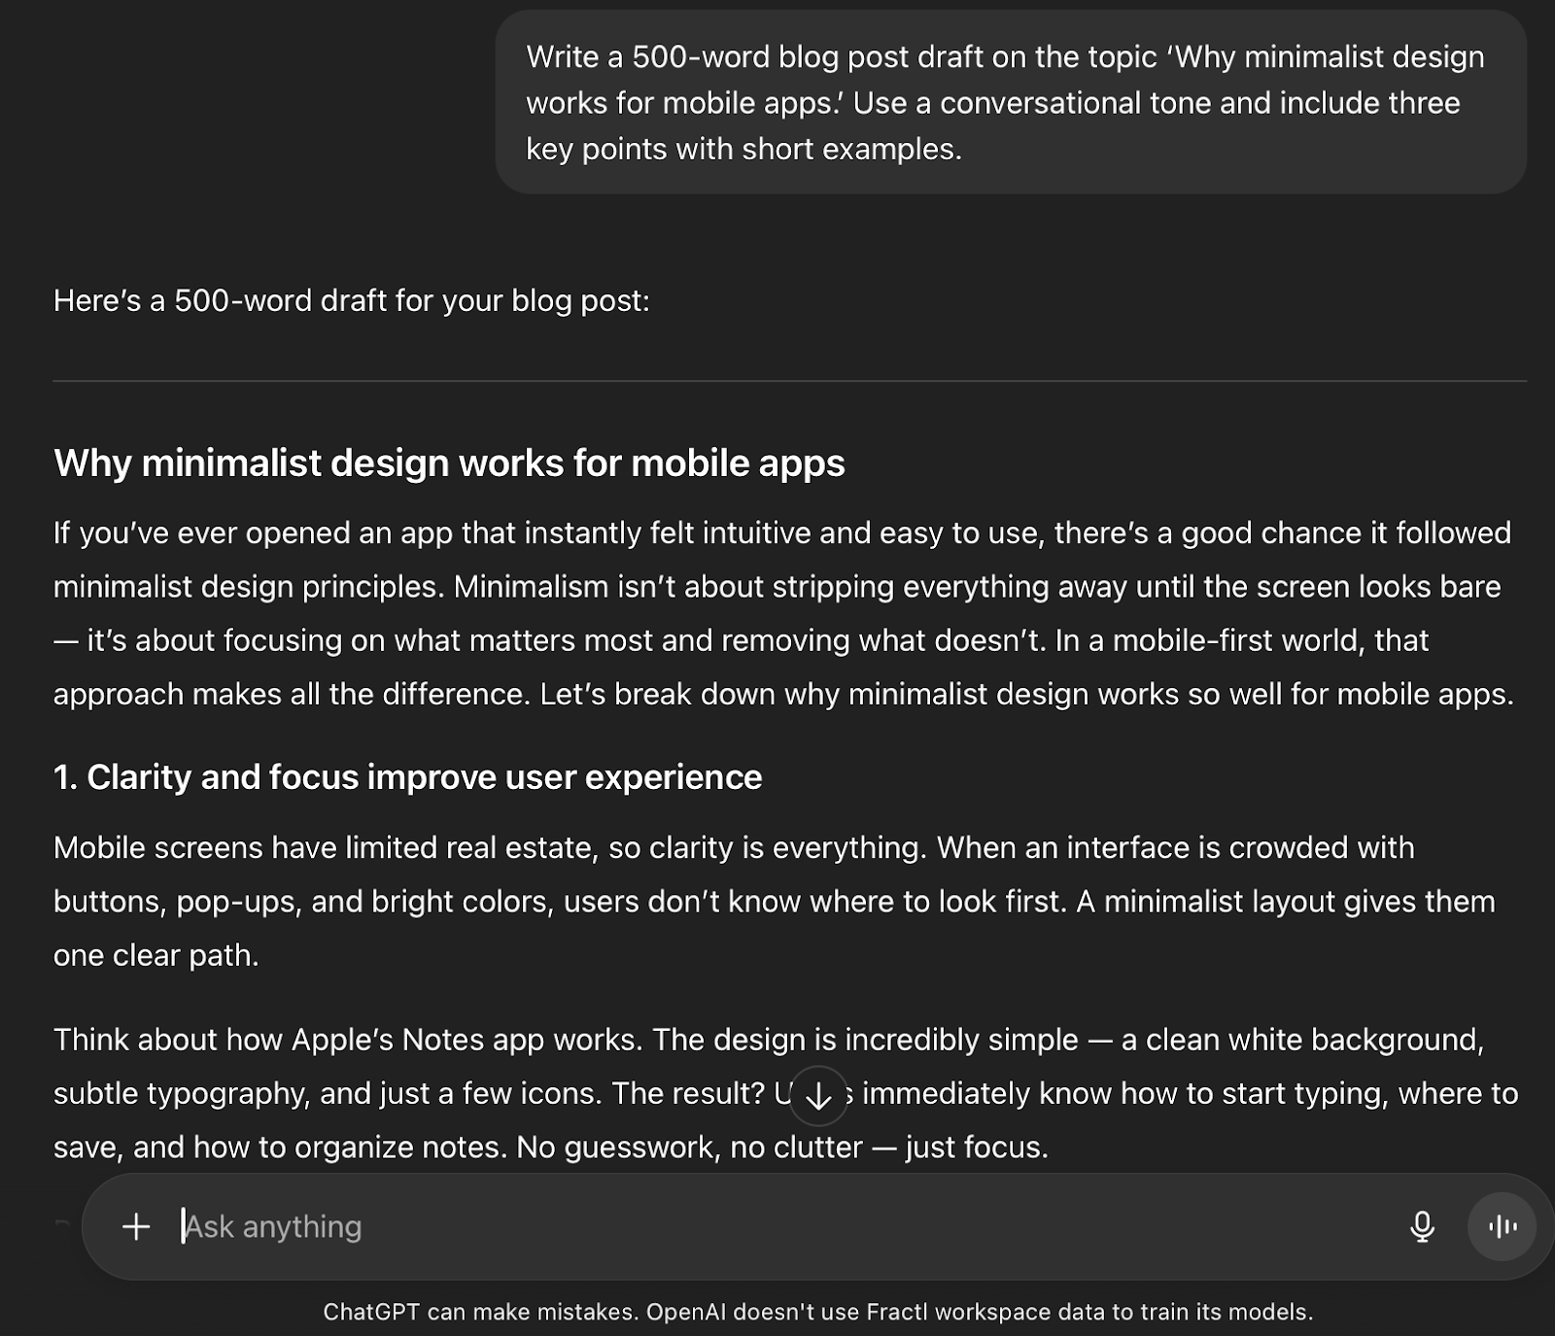This screenshot has width=1555, height=1336.
Task: Jump to bottom with the down-arrow button
Action: click(818, 1096)
